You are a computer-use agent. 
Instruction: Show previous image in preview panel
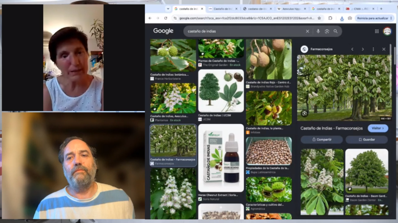[352, 49]
